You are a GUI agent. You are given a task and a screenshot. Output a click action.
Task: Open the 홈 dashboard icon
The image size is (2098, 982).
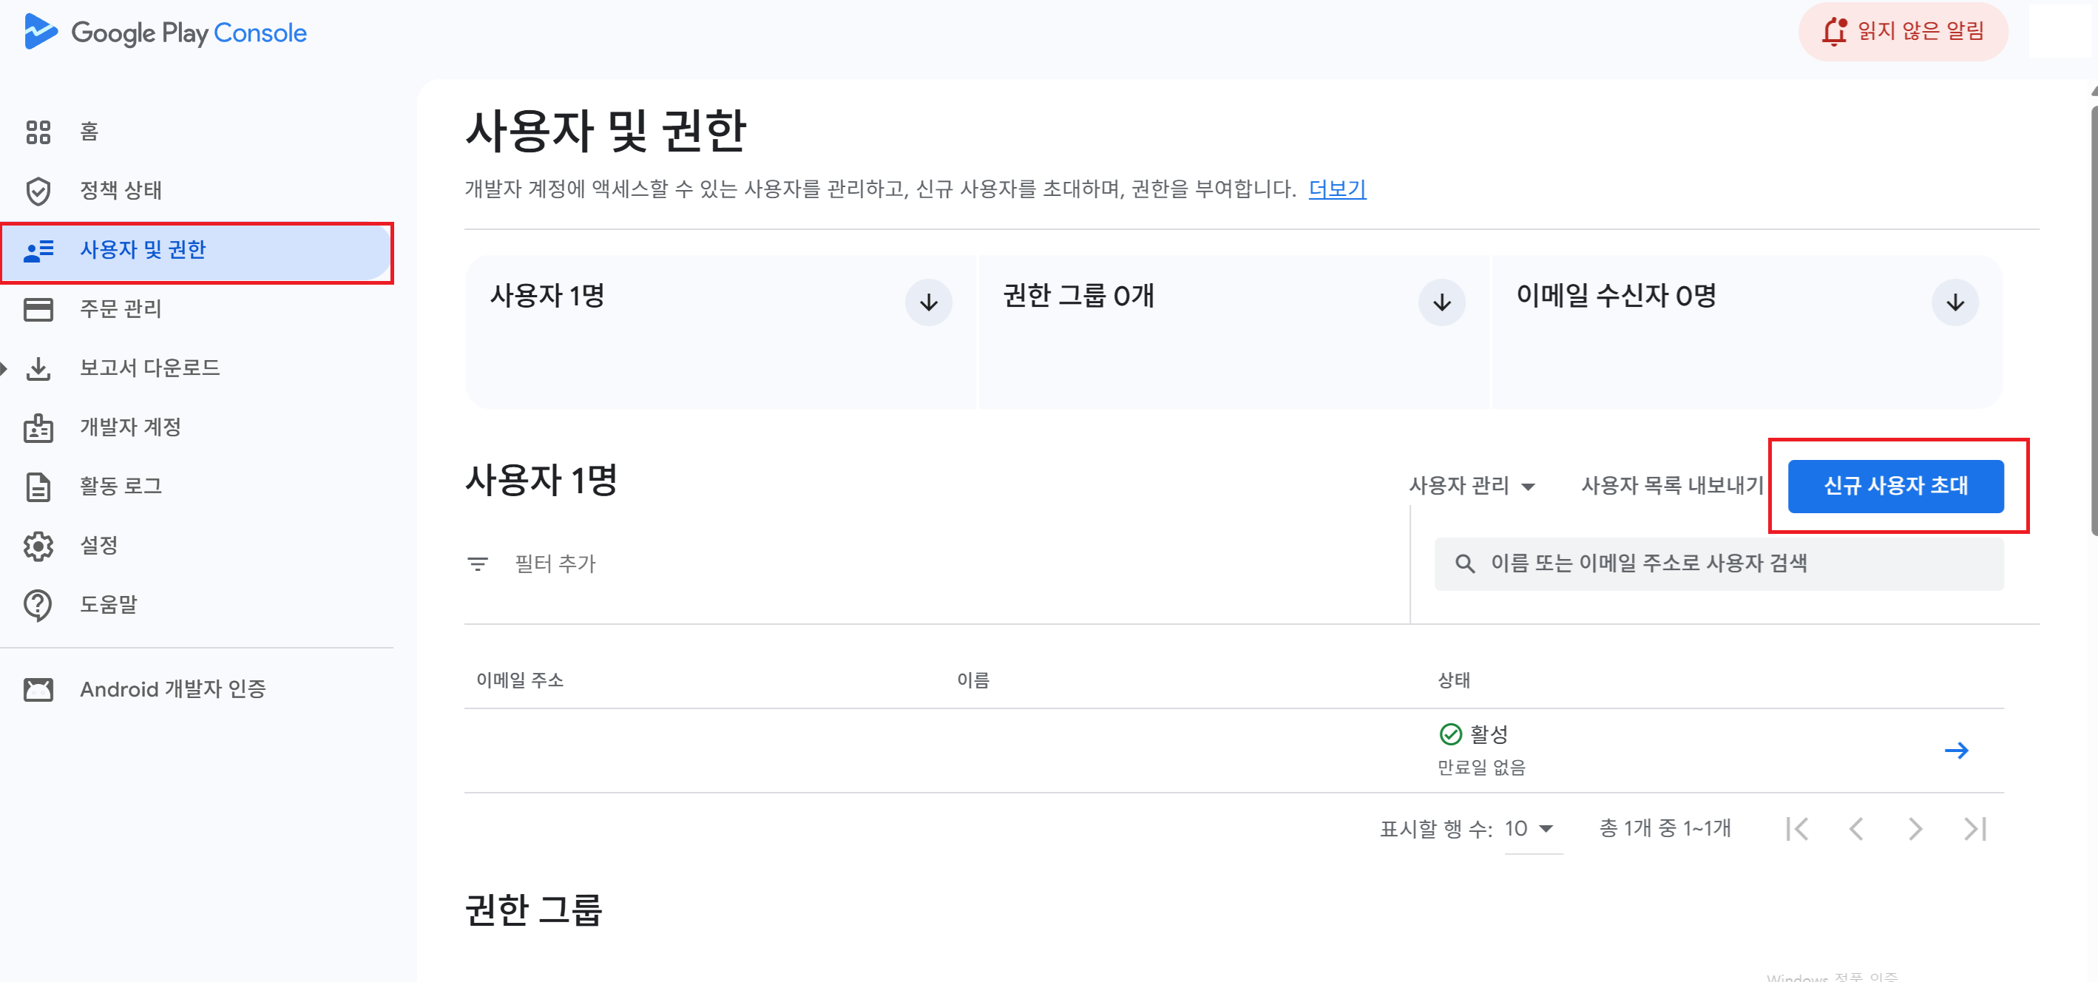(38, 132)
